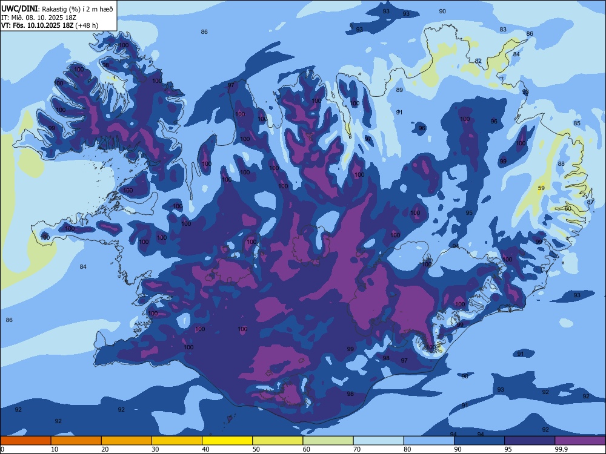Click the bright yellow 40–50 legend swatch
Screen dimensions: 606x454
227,441
